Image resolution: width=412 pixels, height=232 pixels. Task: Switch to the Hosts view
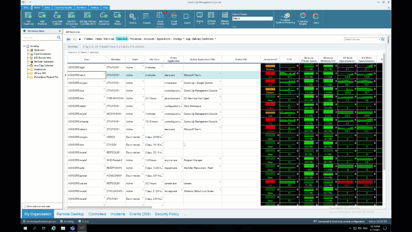pyautogui.click(x=98, y=39)
